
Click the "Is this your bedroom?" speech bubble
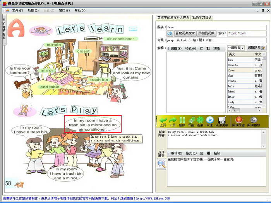point(20,70)
